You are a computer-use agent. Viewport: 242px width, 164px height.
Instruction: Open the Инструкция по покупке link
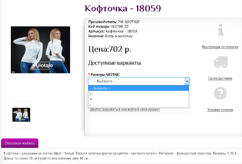click(x=220, y=47)
